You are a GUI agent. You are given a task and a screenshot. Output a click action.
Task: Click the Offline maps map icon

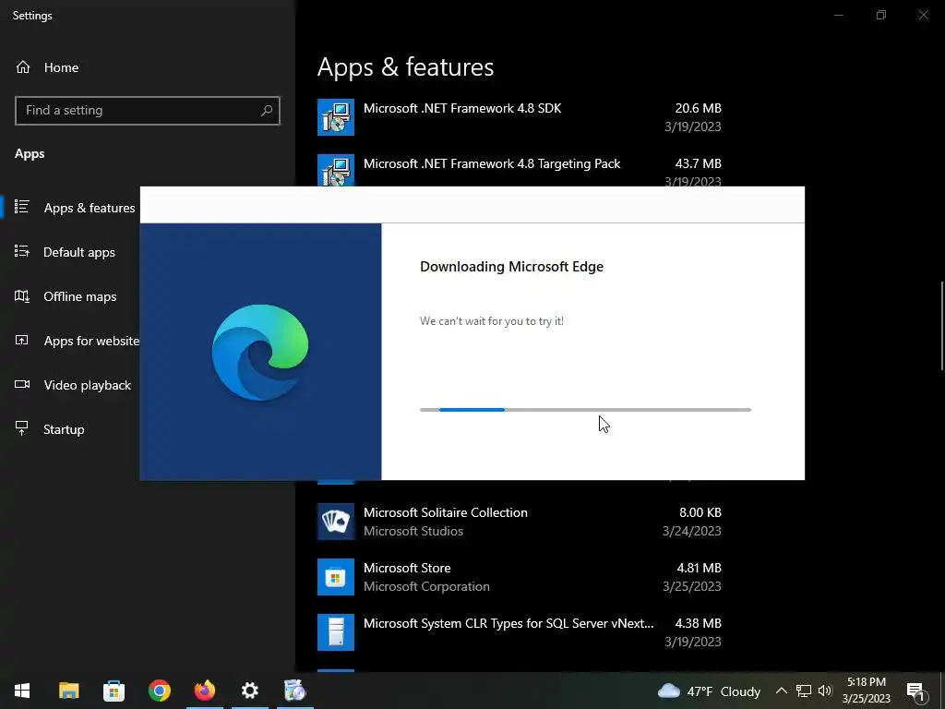pos(22,296)
